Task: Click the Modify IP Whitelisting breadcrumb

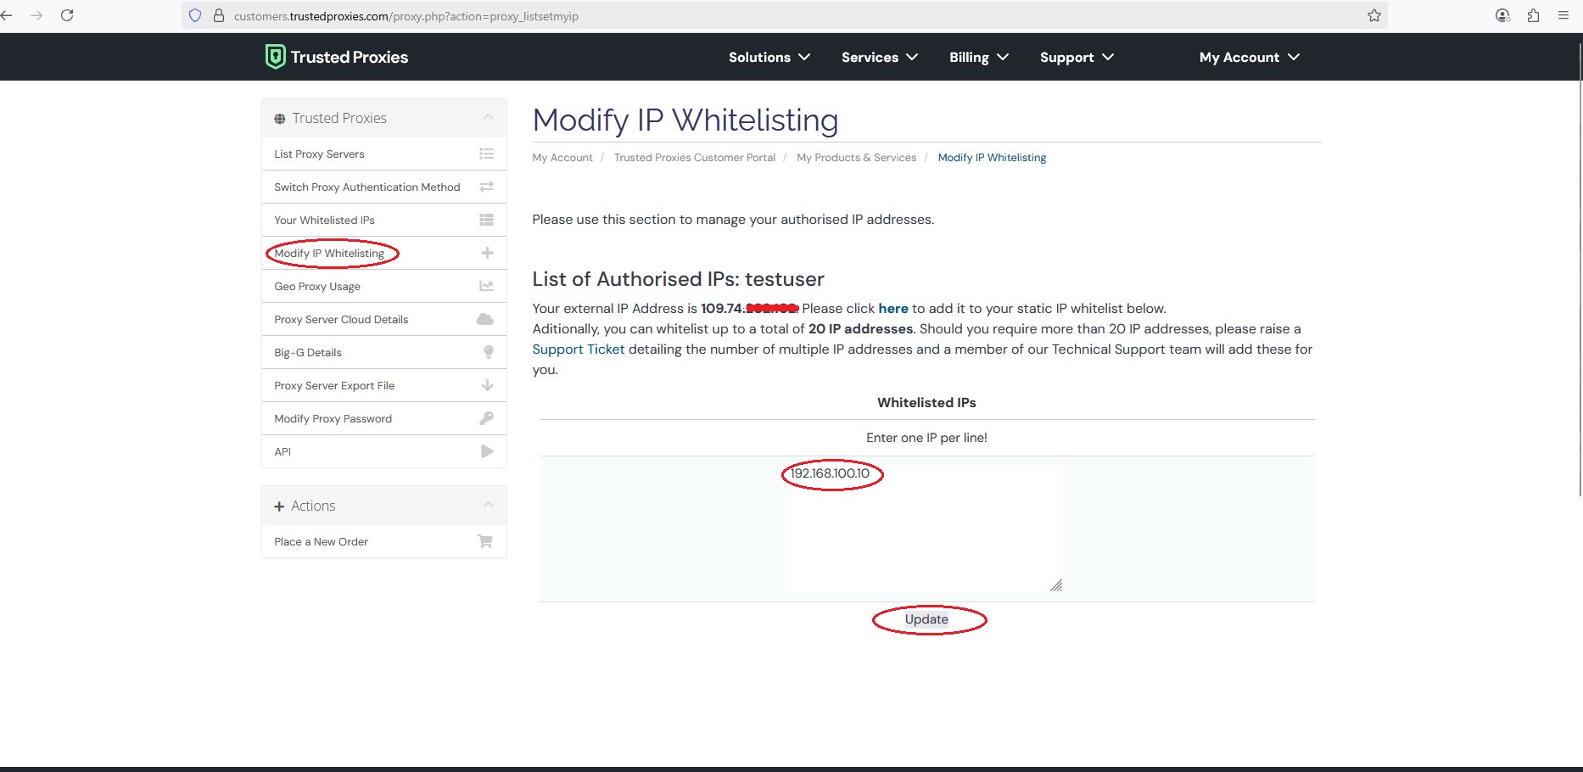Action: [x=992, y=157]
